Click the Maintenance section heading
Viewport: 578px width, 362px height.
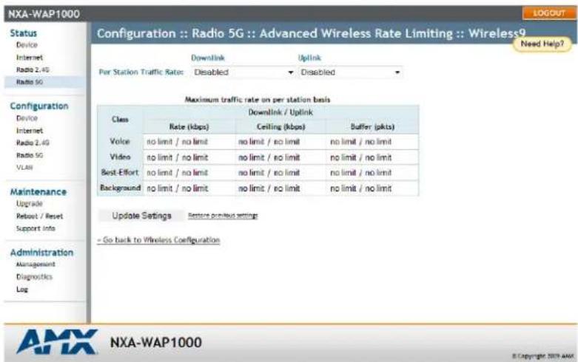coord(38,191)
